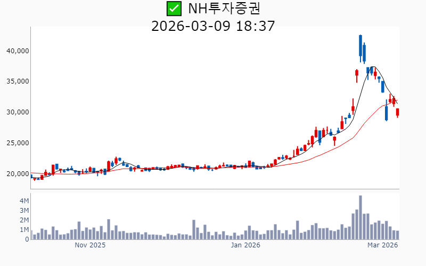Click the Nov 2025 date axis label
The height and width of the screenshot is (266, 426).
[x=90, y=245]
